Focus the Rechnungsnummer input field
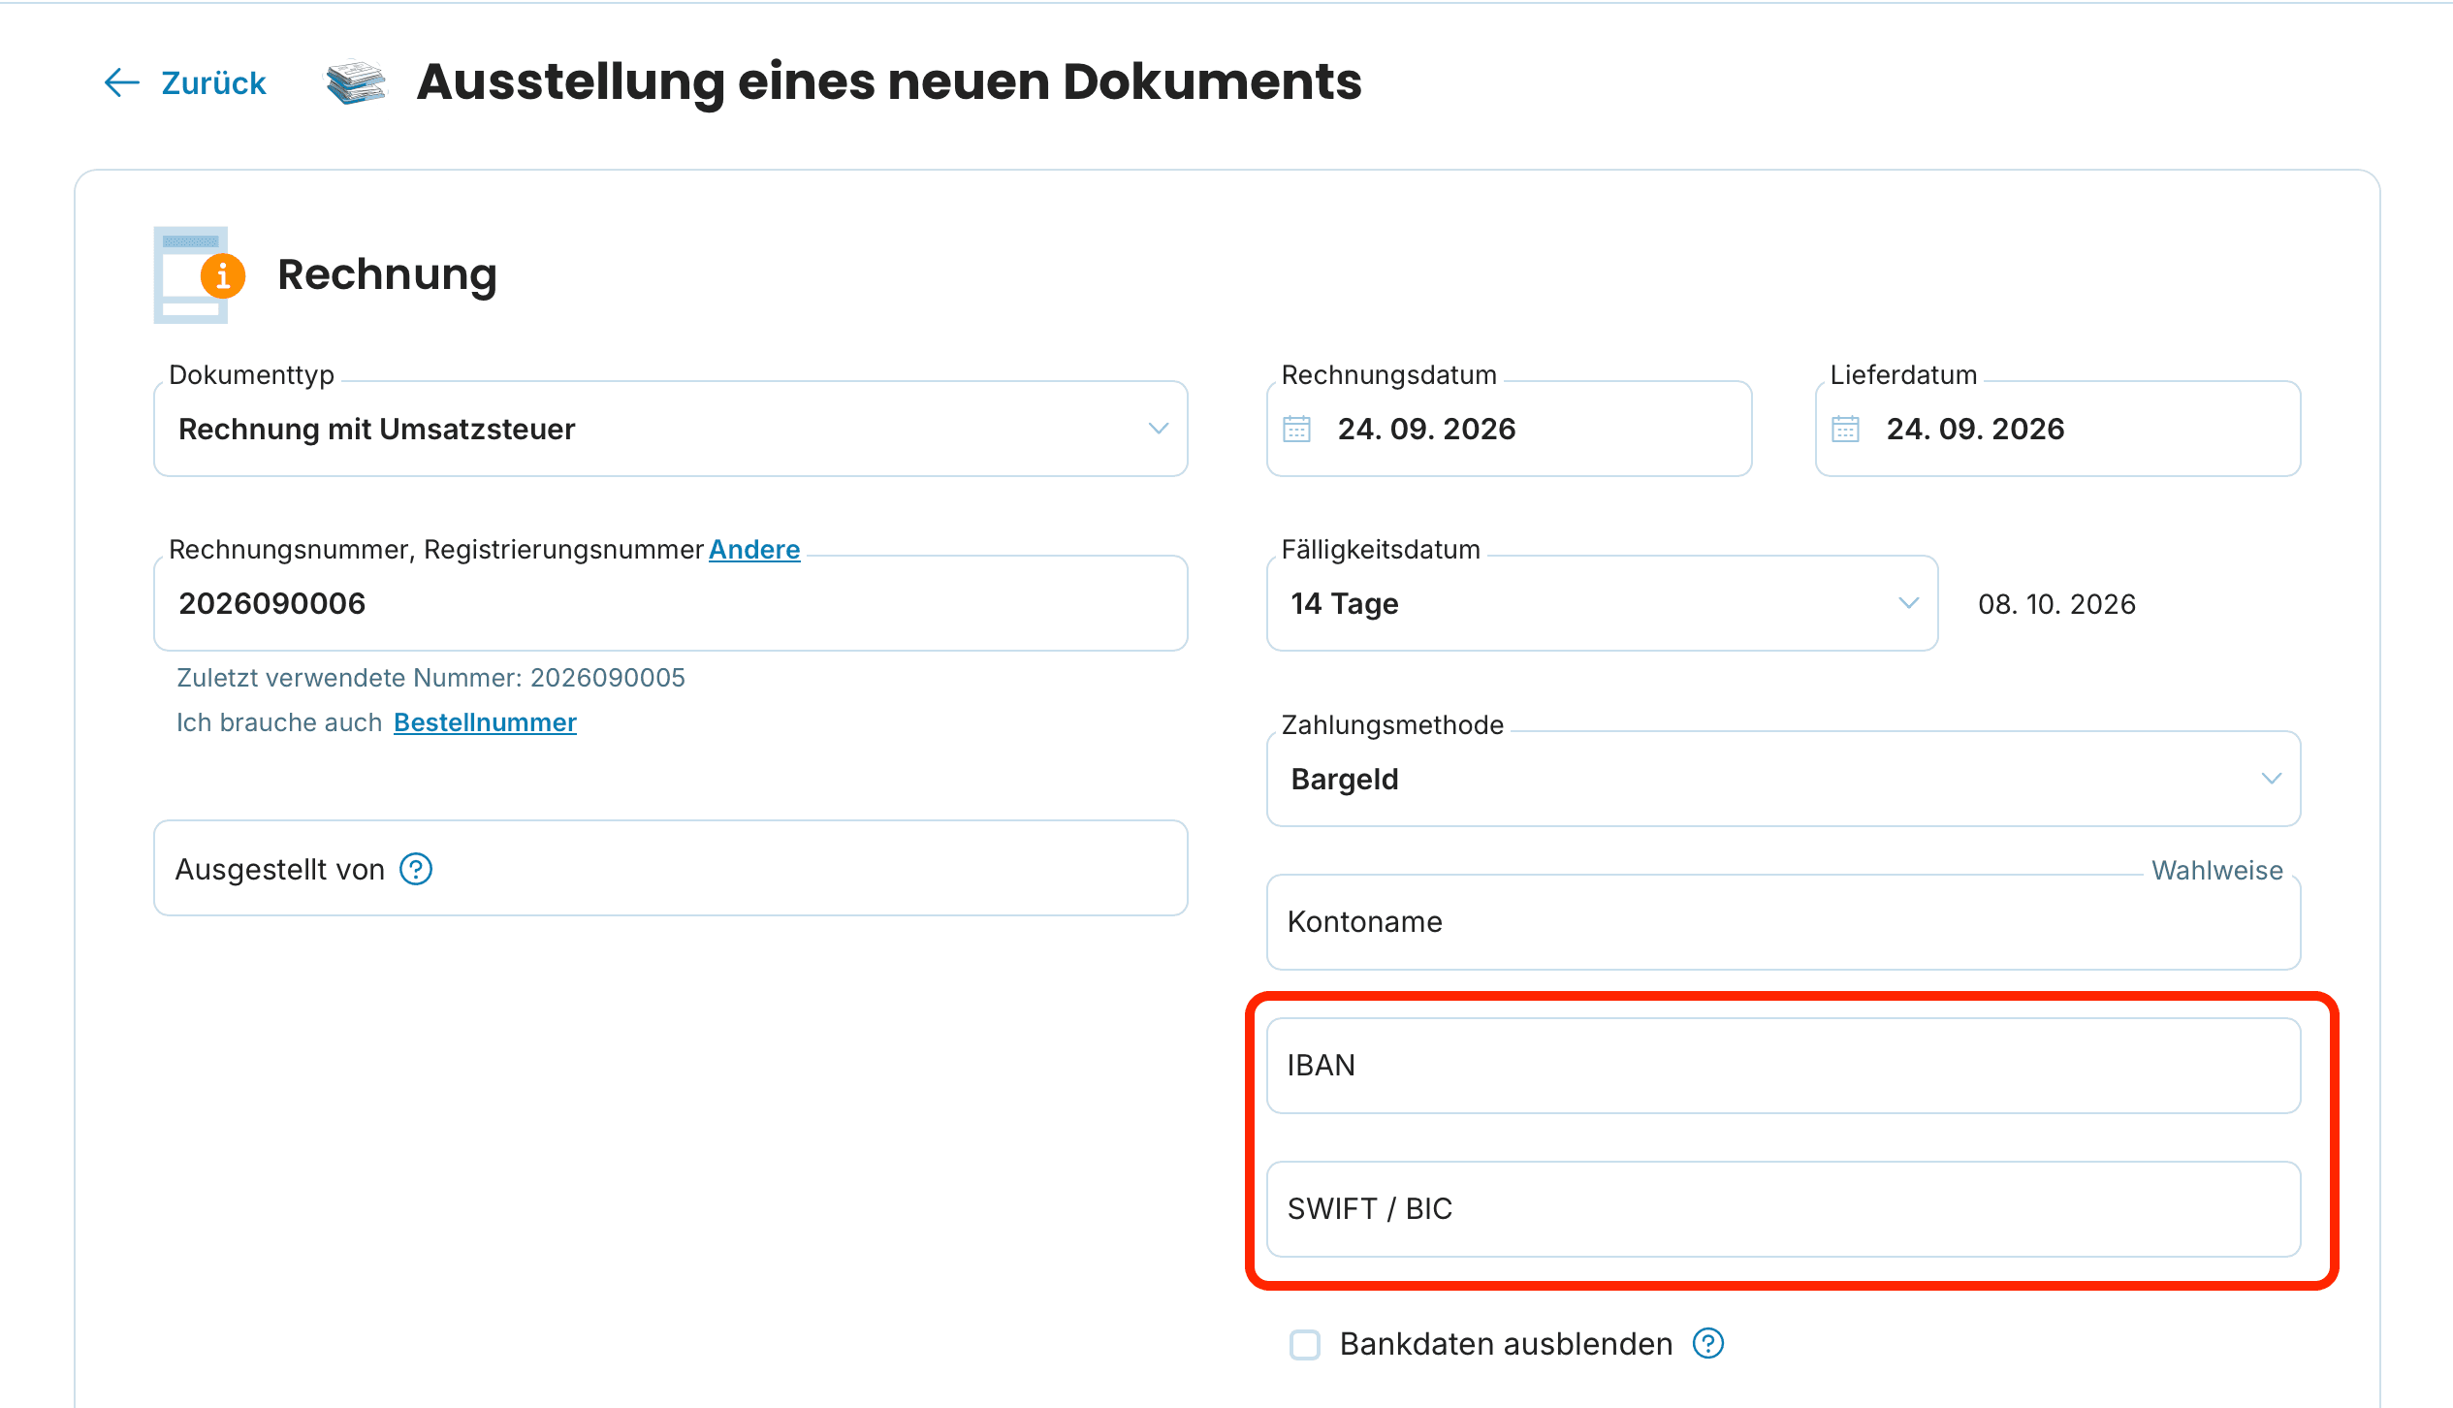2453x1408 pixels. tap(671, 603)
